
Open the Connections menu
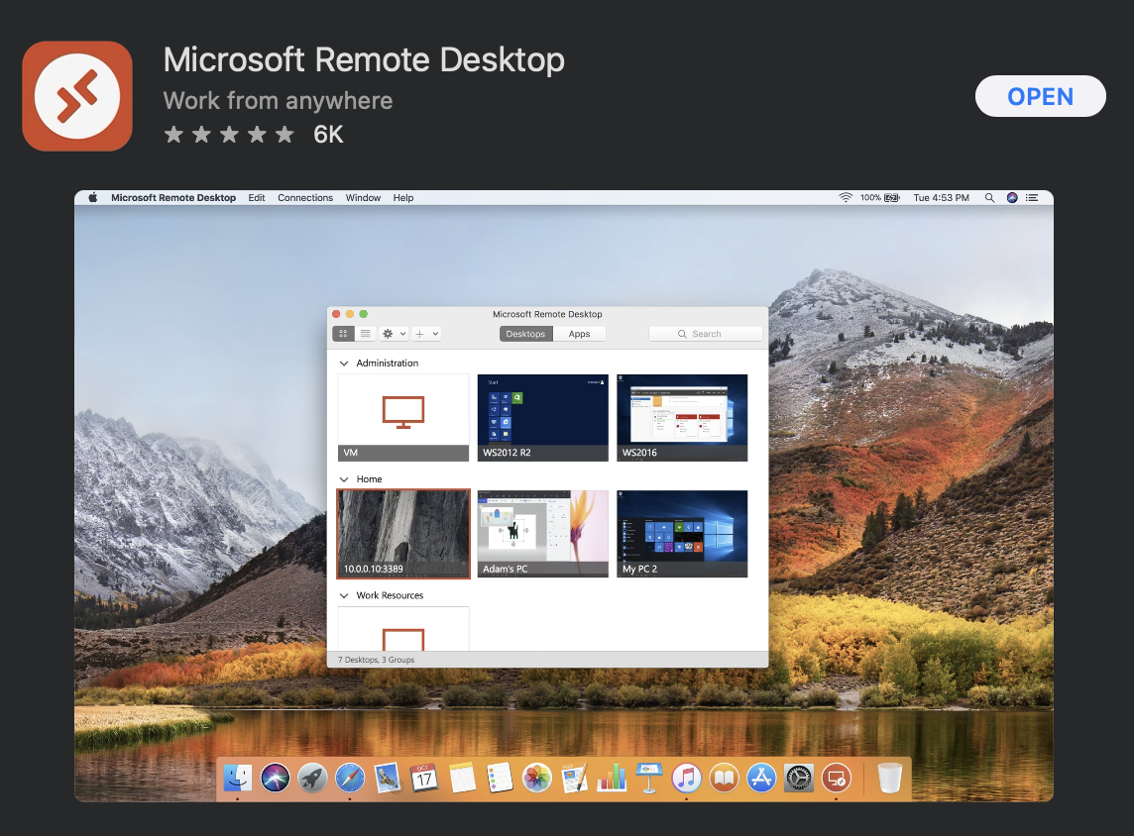pyautogui.click(x=305, y=198)
